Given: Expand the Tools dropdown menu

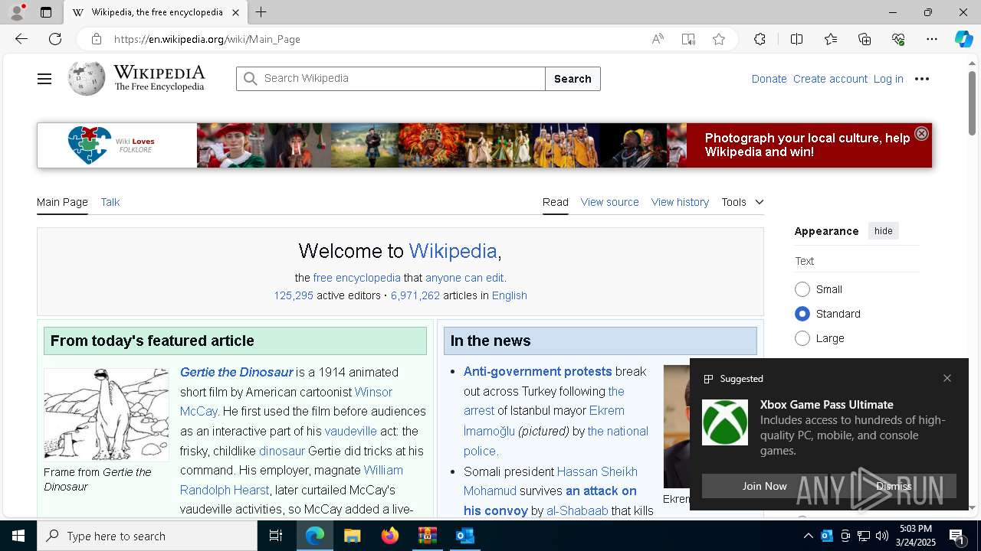Looking at the screenshot, I should click(742, 202).
